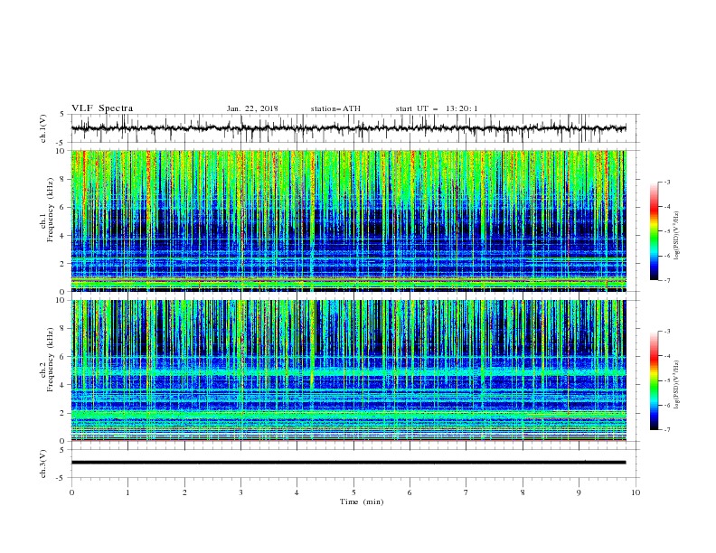
Task: Click inside the ch.2 spectrogram panel
Action: (x=348, y=370)
